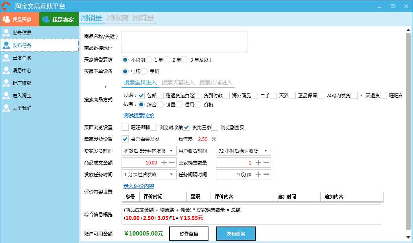Enable the 旺旺假聊 checkbox
The width and height of the screenshot is (413, 243).
point(125,127)
